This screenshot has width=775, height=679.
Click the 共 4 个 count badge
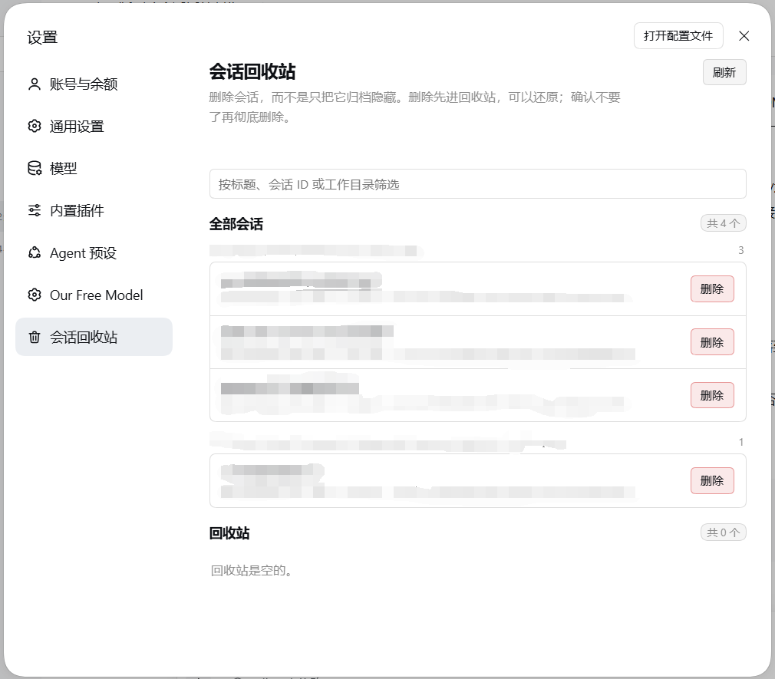click(723, 223)
